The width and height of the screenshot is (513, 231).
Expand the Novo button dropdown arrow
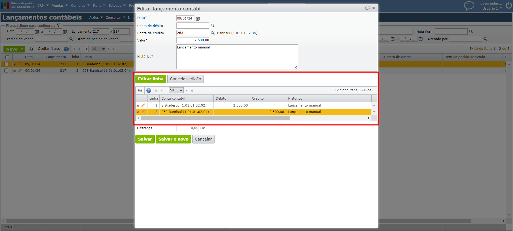pos(22,49)
